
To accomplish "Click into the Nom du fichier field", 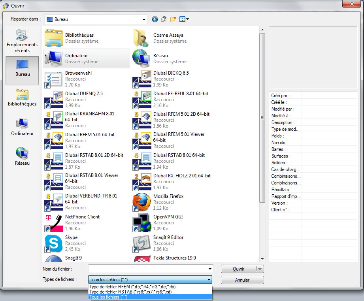I will (148, 269).
